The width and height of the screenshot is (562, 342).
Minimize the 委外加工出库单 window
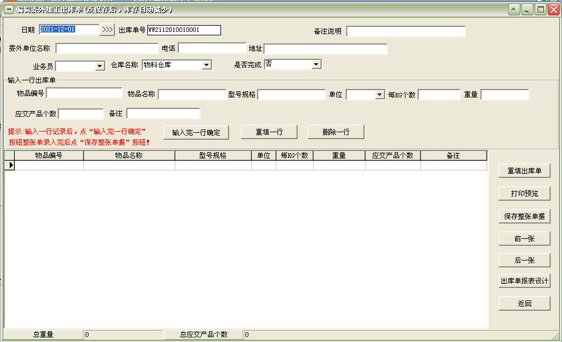click(x=527, y=10)
